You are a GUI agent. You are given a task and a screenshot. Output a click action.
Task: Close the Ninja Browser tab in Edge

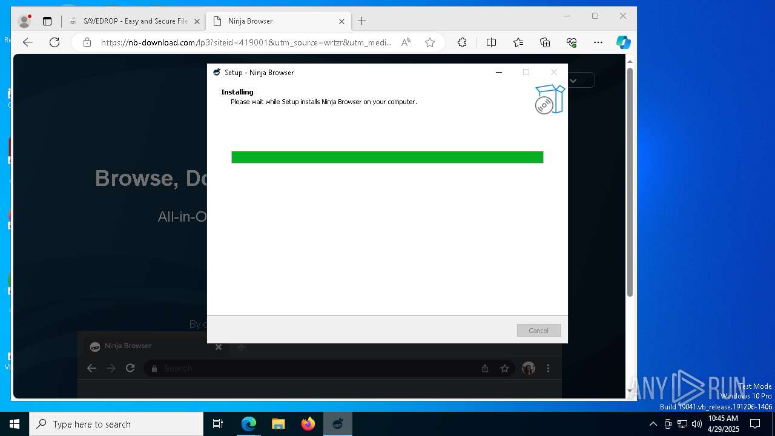coord(341,21)
